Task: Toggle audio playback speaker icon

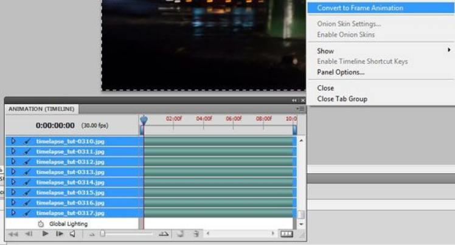Action: click(72, 233)
